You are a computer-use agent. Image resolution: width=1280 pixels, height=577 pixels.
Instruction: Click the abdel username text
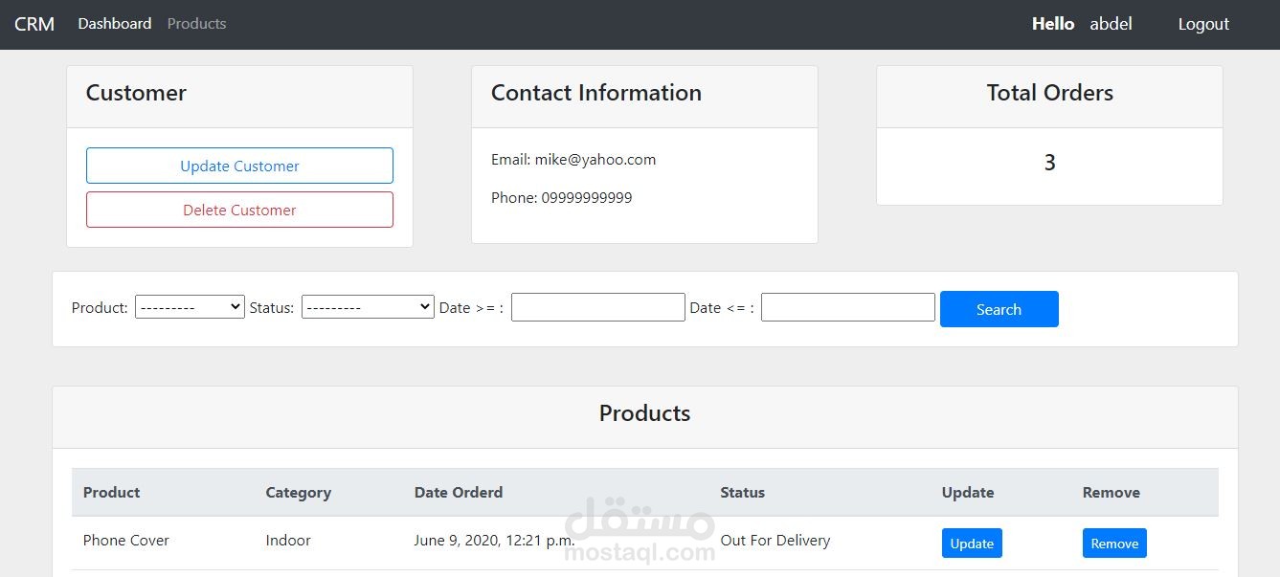1111,24
